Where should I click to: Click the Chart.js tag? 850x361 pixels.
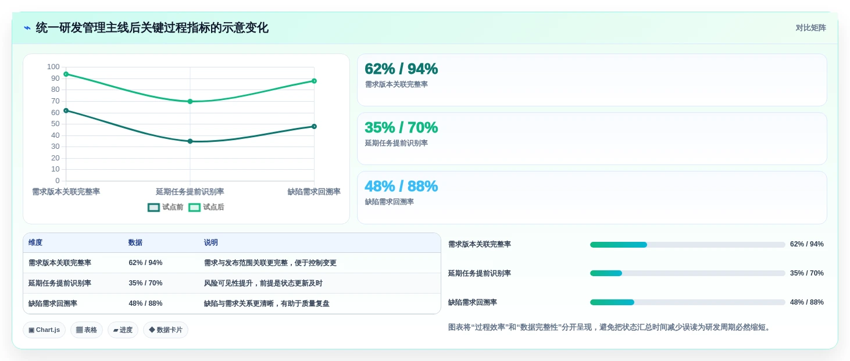click(x=44, y=330)
